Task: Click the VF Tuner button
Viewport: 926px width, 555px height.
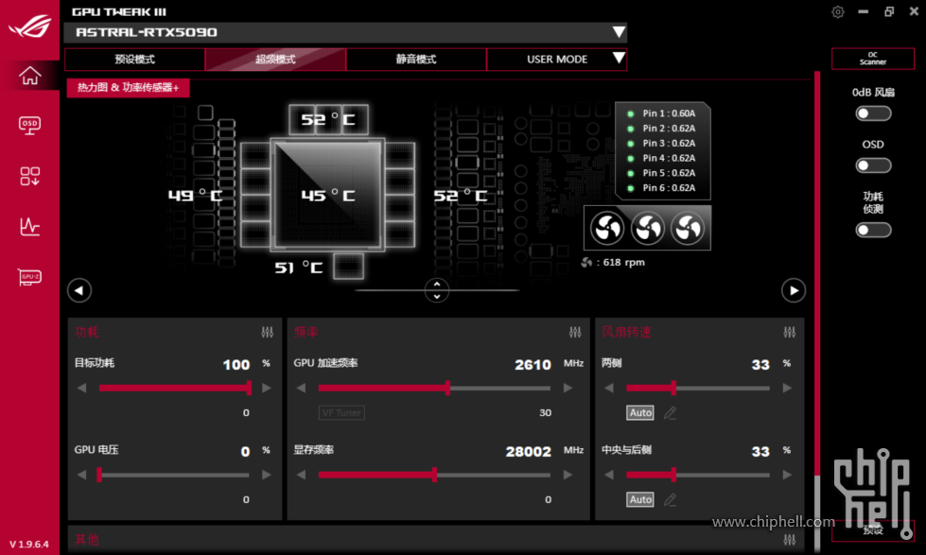Action: [341, 413]
